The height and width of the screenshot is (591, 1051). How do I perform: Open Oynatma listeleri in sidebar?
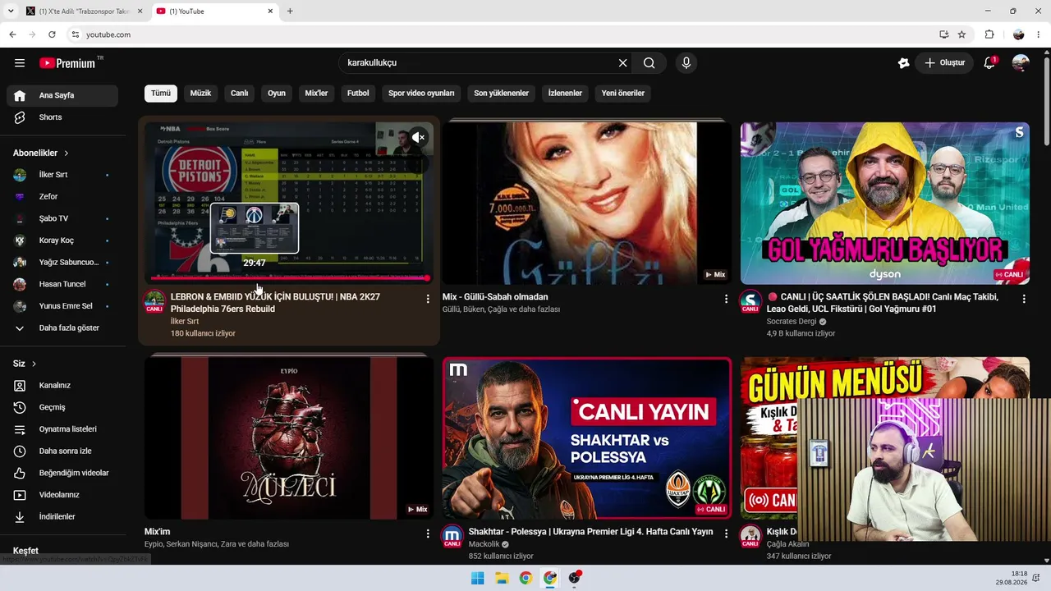(x=62, y=429)
